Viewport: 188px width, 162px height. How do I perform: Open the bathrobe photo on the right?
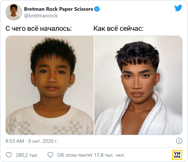(x=138, y=85)
